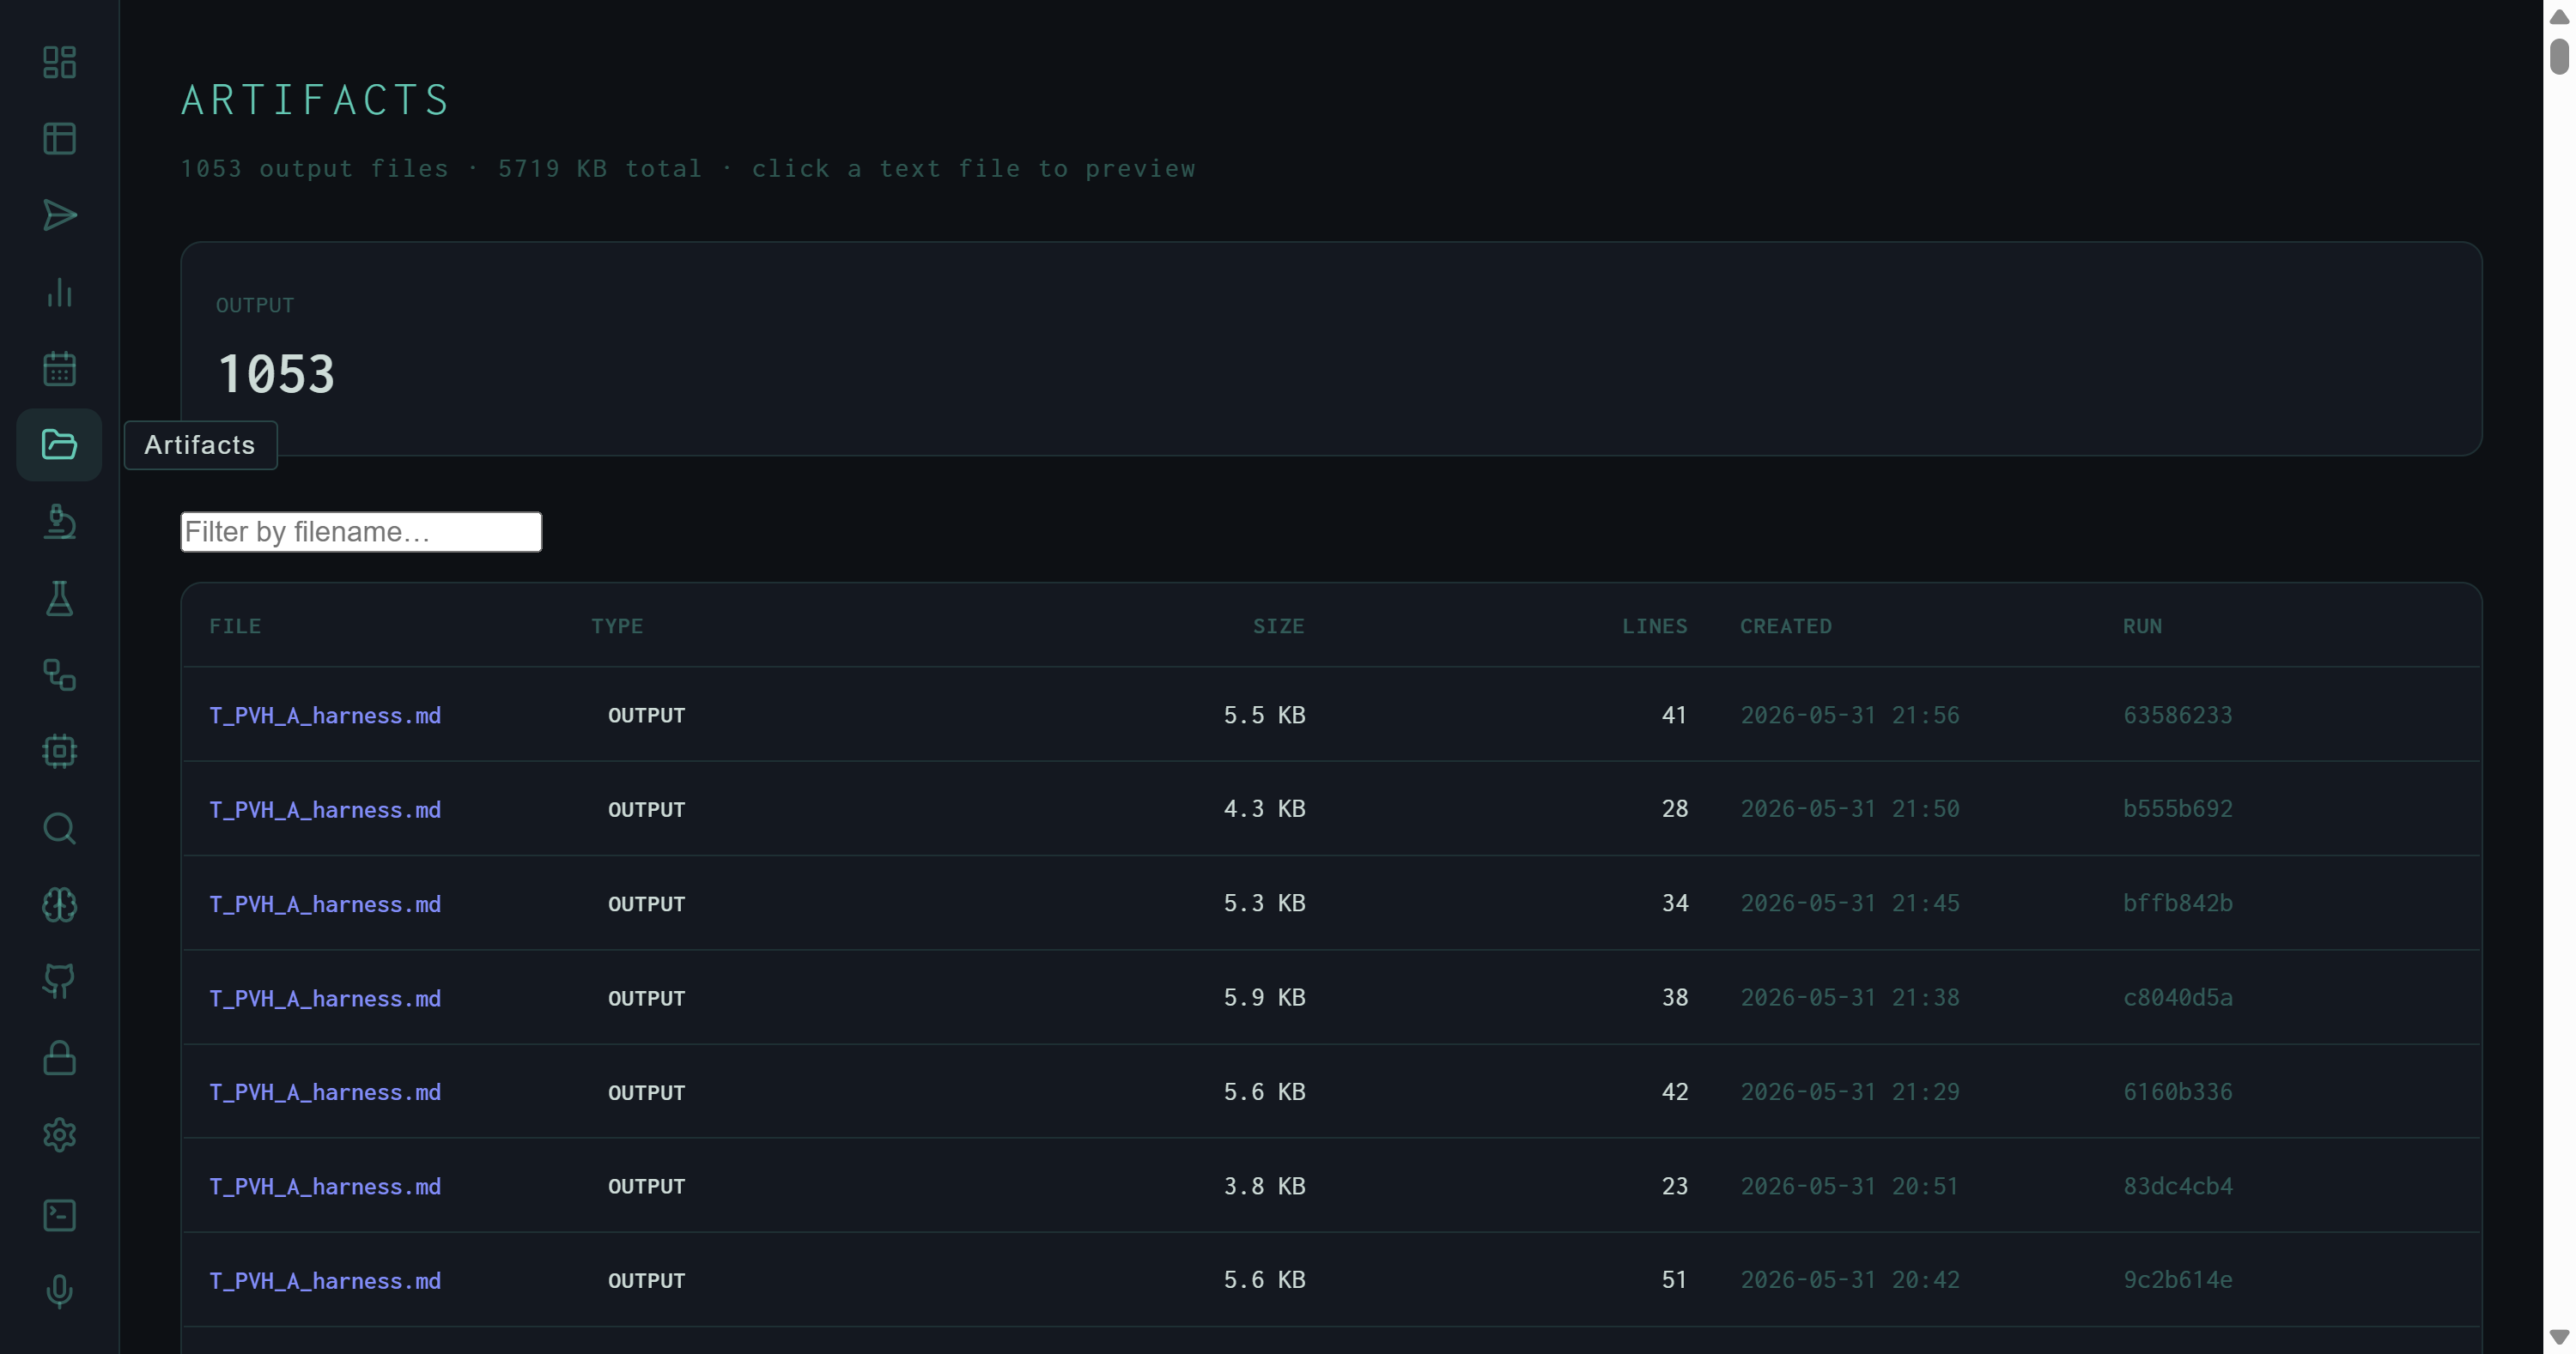Viewport: 2576px width, 1354px height.
Task: Open T_PVH_A_harness.md from run b555b692
Action: [325, 809]
